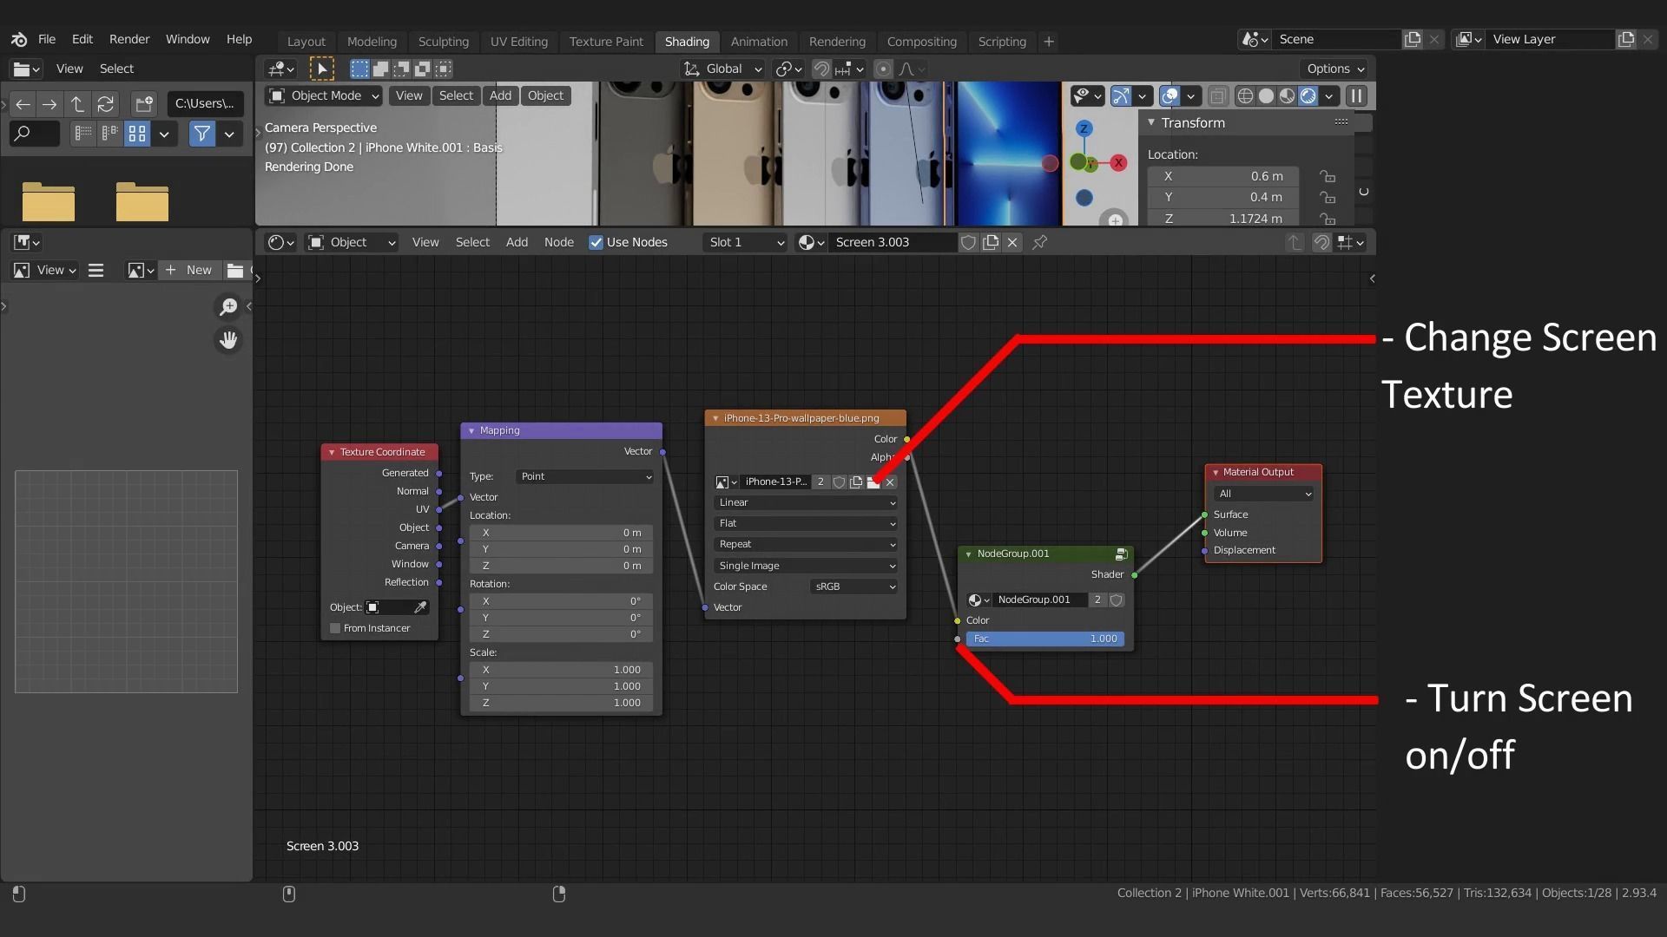Click the New image button
This screenshot has height=937, width=1667.
coord(189,271)
